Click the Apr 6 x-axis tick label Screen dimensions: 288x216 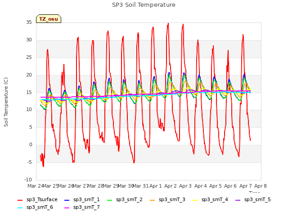(230, 186)
